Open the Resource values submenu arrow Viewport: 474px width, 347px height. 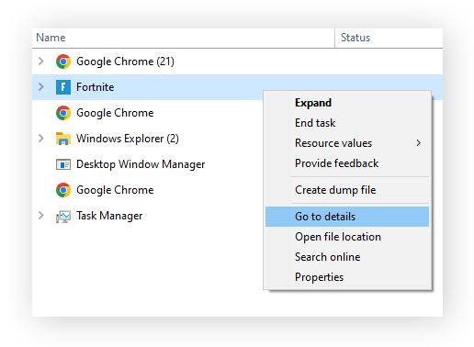(x=418, y=143)
